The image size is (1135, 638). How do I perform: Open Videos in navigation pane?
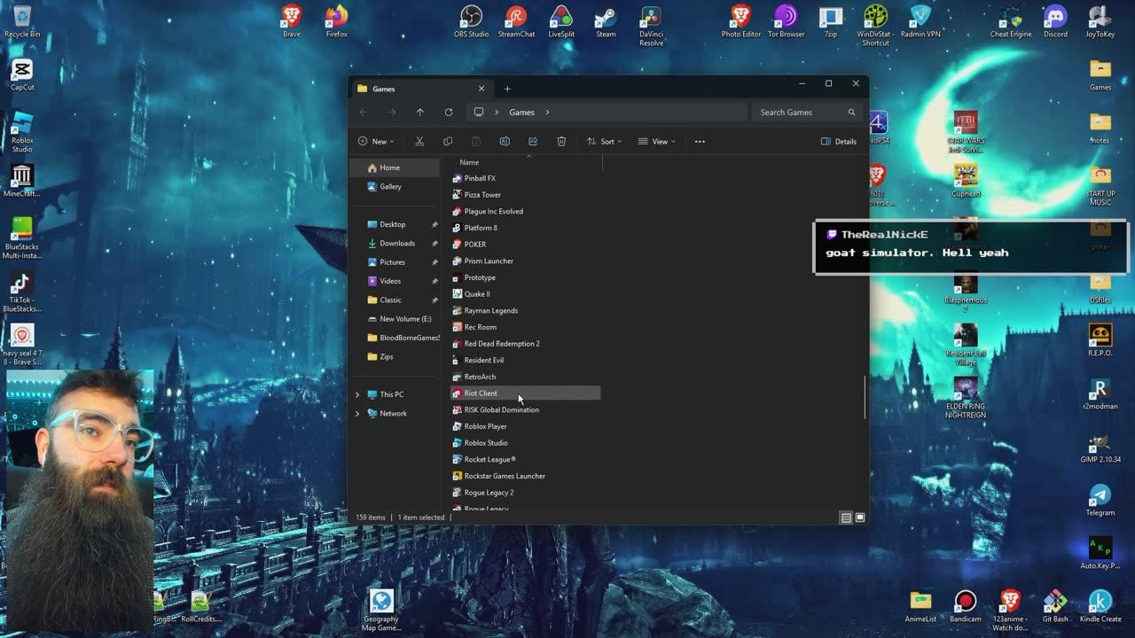click(x=395, y=281)
